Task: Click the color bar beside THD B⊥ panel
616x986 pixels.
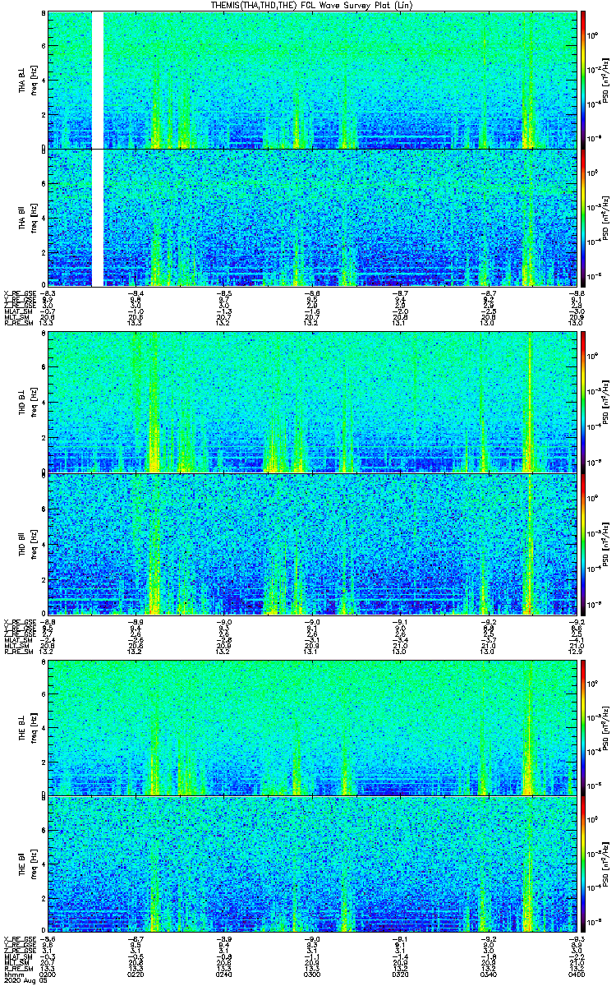Action: [x=584, y=402]
